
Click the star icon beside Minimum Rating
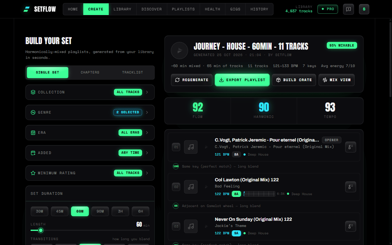pos(33,173)
